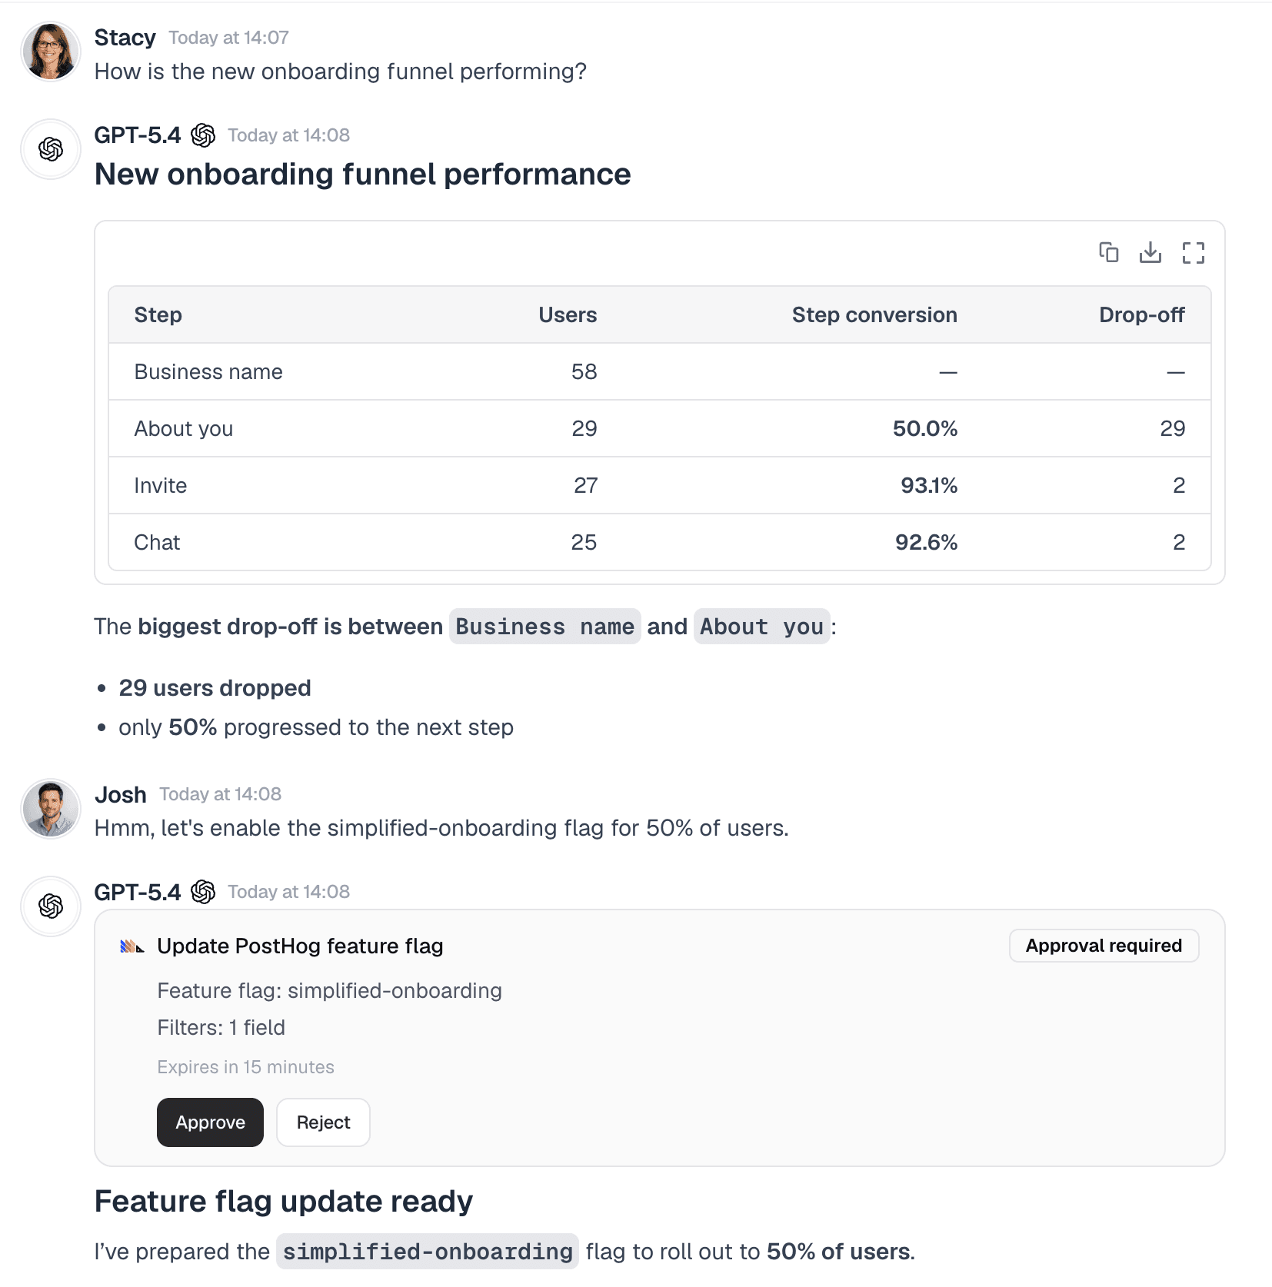Click the OpenAI logo beside the first GPT-5.4 name
The image size is (1272, 1287).
(204, 135)
